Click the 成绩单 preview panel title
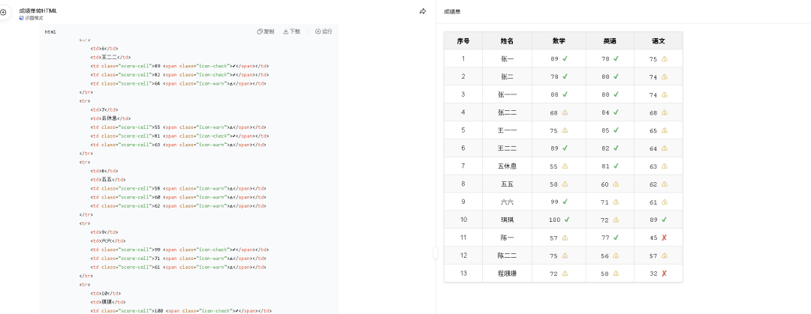This screenshot has height=314, width=811. pyautogui.click(x=452, y=11)
